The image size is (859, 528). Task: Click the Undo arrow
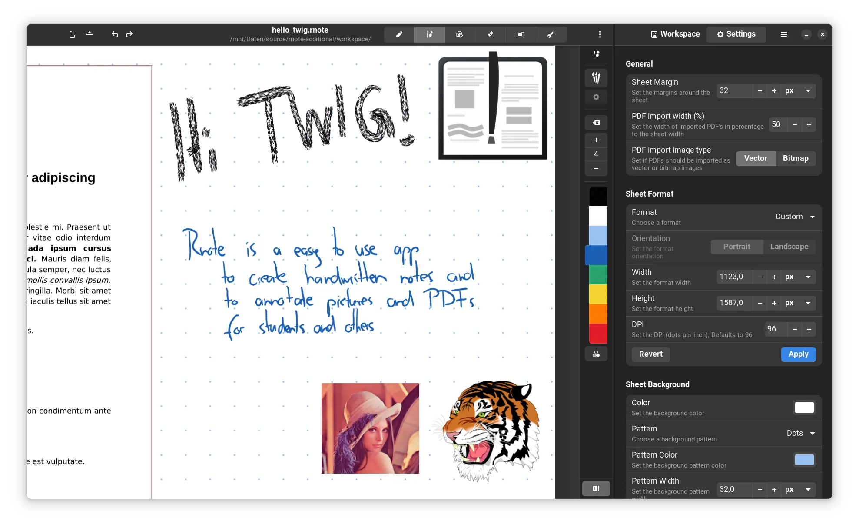pos(115,34)
